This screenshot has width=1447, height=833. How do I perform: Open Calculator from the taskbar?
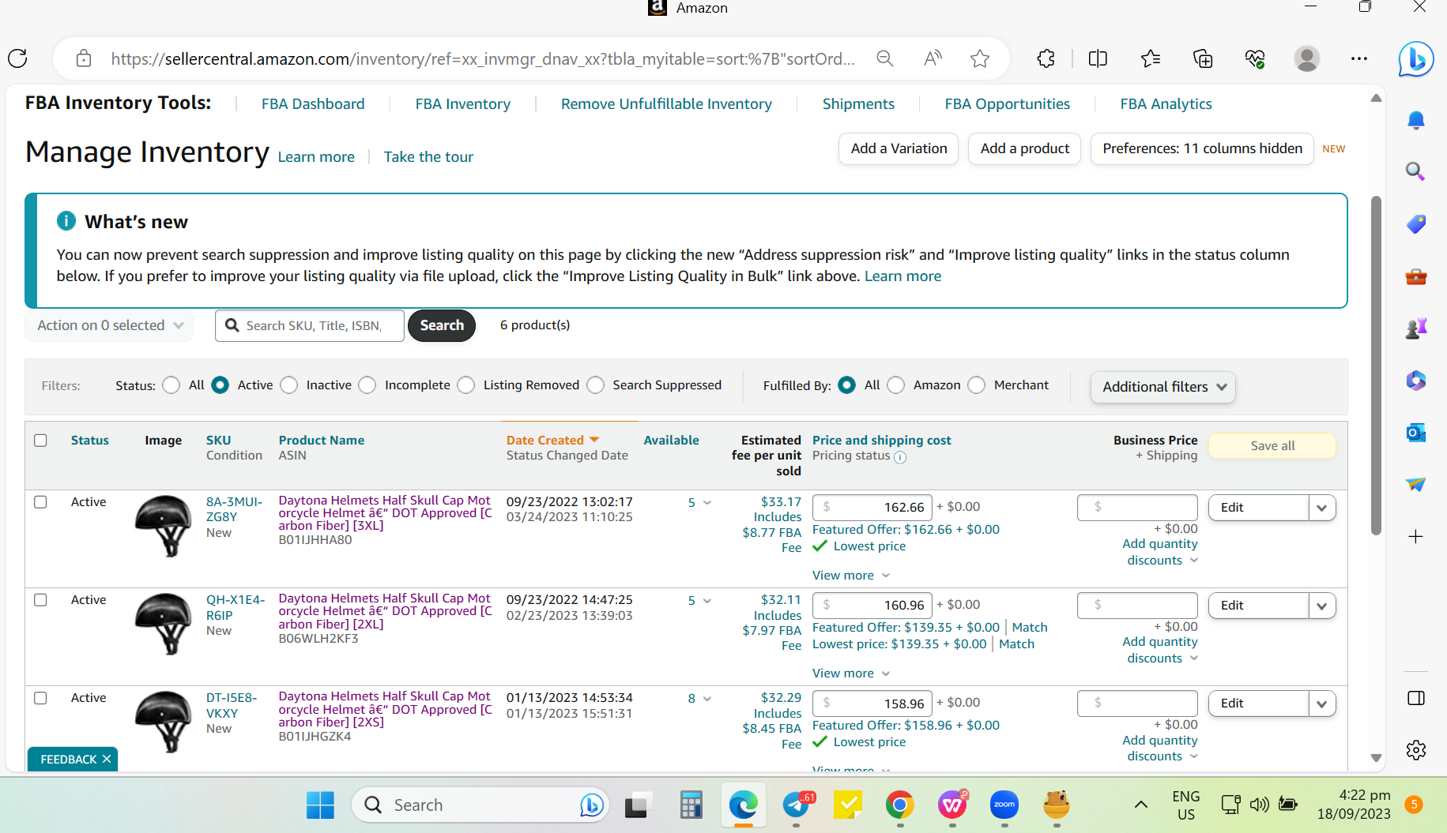[x=691, y=805]
